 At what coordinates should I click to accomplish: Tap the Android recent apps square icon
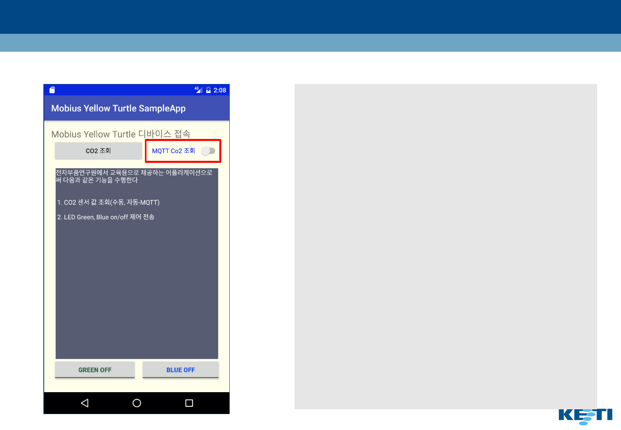(189, 403)
